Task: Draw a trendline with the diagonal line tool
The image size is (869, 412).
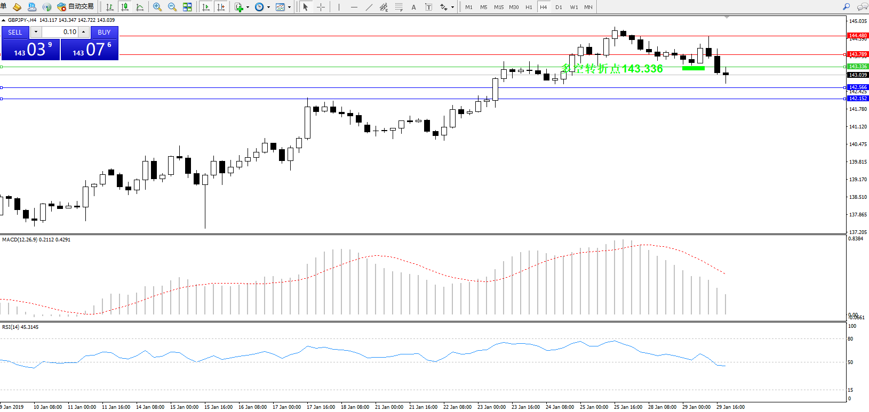Action: click(369, 7)
